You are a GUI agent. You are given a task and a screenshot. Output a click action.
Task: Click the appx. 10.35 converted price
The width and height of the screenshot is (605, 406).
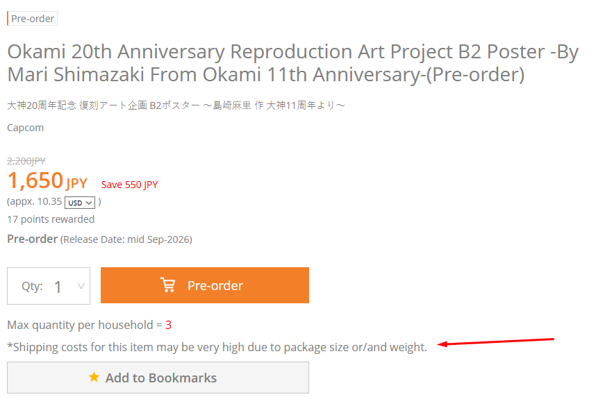click(35, 202)
